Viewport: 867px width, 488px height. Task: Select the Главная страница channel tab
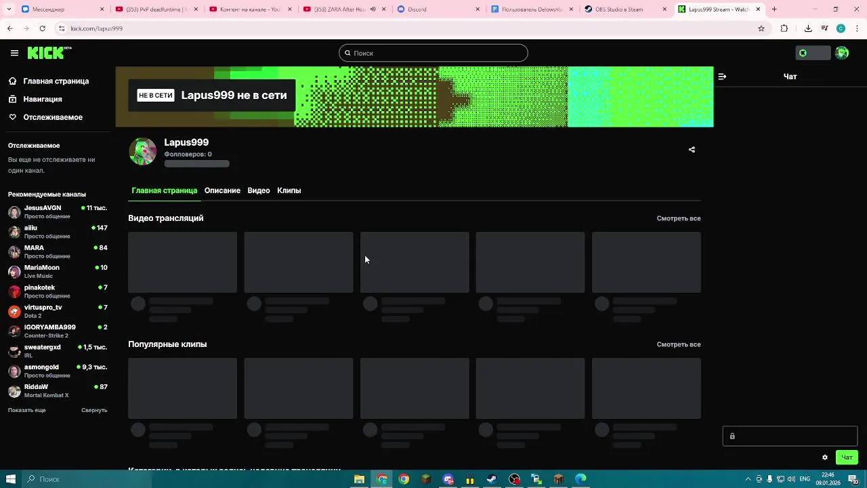[165, 190]
